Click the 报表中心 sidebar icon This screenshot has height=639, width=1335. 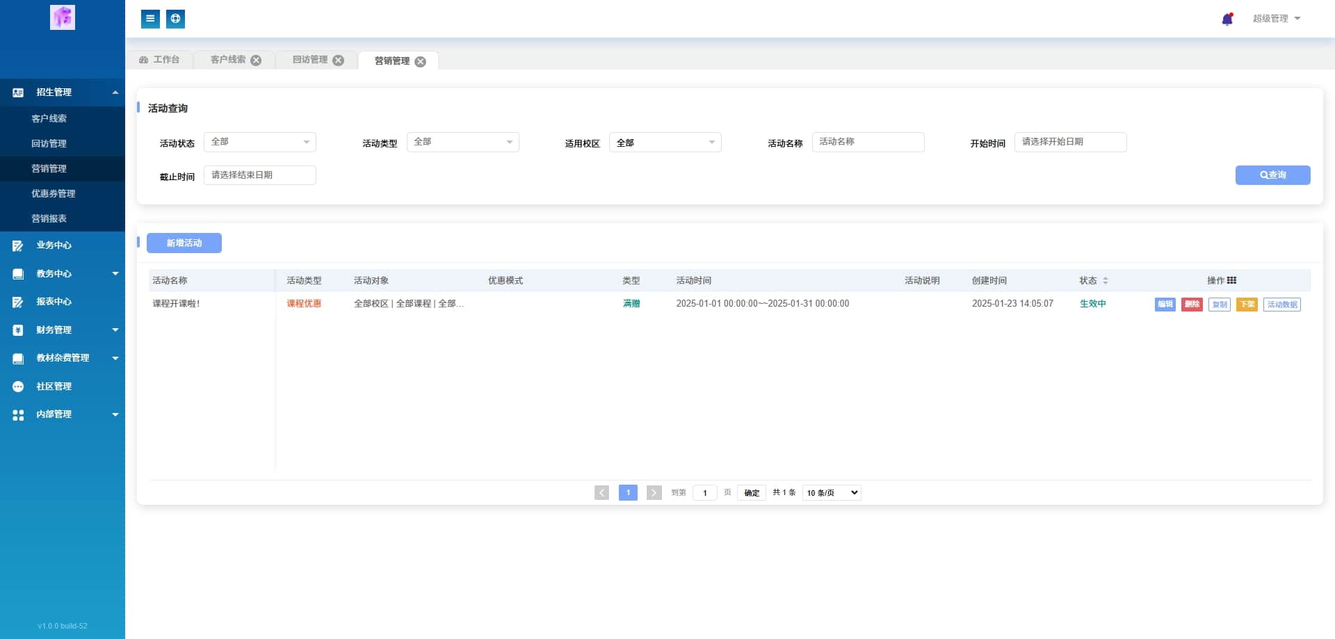[18, 302]
